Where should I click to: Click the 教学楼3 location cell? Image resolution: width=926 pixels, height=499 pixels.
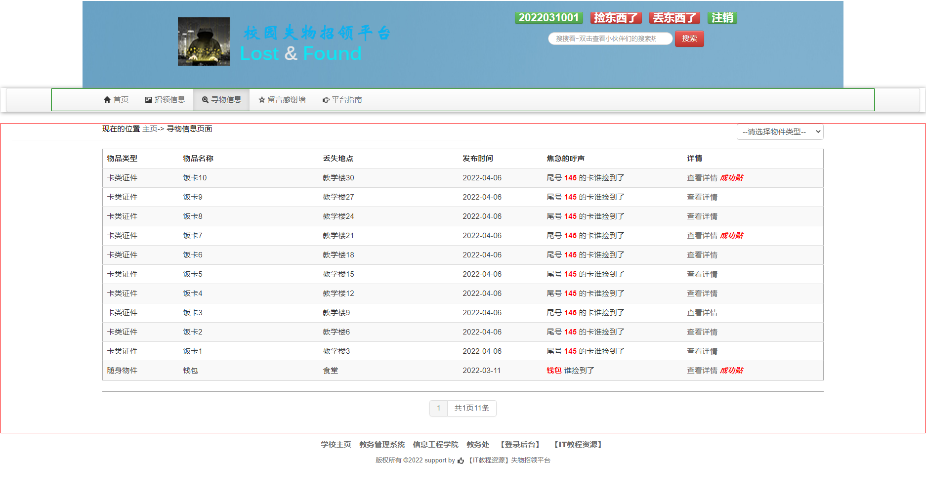click(337, 351)
